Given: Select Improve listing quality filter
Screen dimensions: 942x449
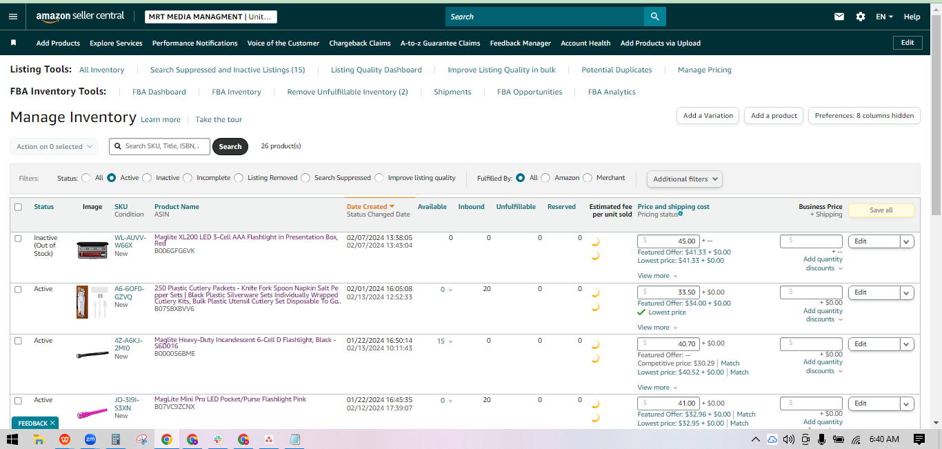Looking at the screenshot, I should coord(379,178).
